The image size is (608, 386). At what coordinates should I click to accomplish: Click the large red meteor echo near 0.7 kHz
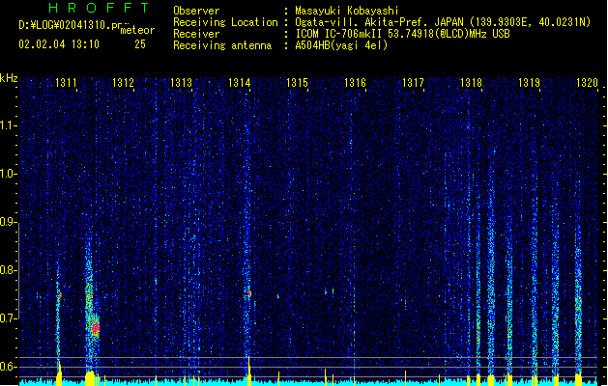pos(95,328)
